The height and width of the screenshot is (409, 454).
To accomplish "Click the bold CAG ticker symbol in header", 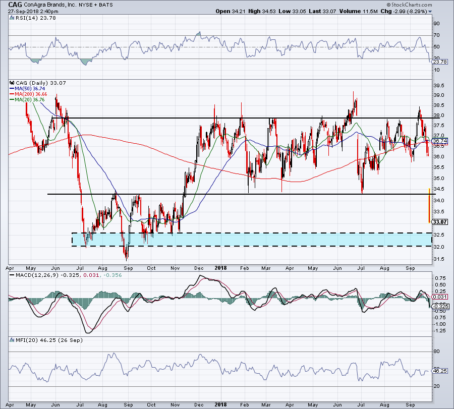I will [15, 5].
